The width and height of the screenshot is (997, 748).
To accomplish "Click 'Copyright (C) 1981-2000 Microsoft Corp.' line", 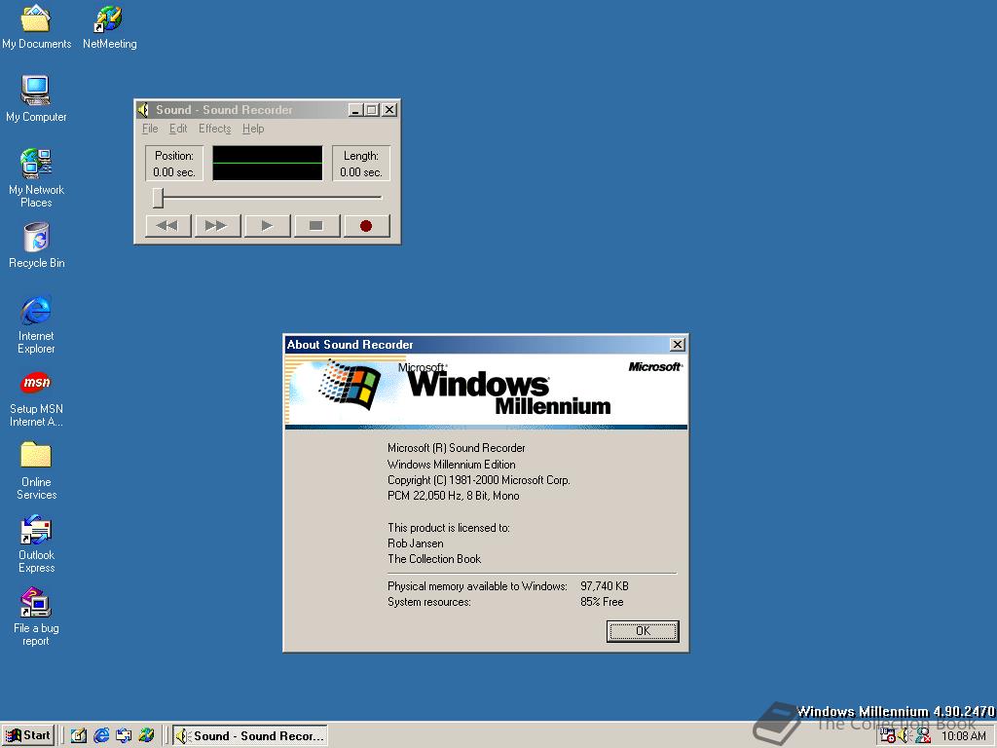I will pos(478,480).
